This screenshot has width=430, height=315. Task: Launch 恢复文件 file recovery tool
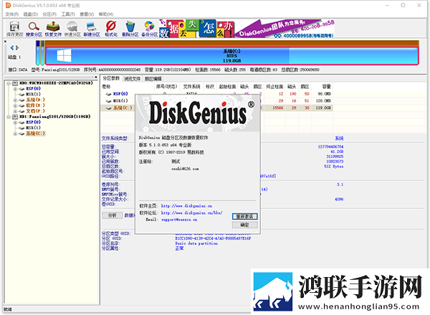(x=53, y=29)
